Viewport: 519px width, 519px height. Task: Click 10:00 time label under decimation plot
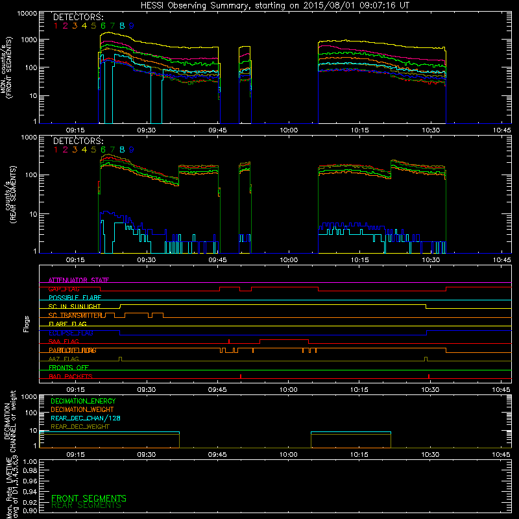pos(288,455)
